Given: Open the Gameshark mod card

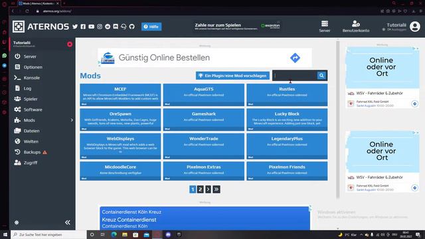Looking at the screenshot, I should point(204,119).
